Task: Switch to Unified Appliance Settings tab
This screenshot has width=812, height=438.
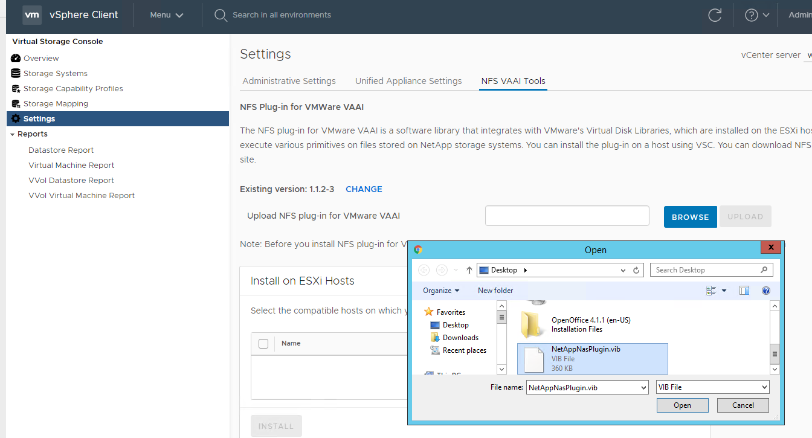Action: click(x=408, y=81)
